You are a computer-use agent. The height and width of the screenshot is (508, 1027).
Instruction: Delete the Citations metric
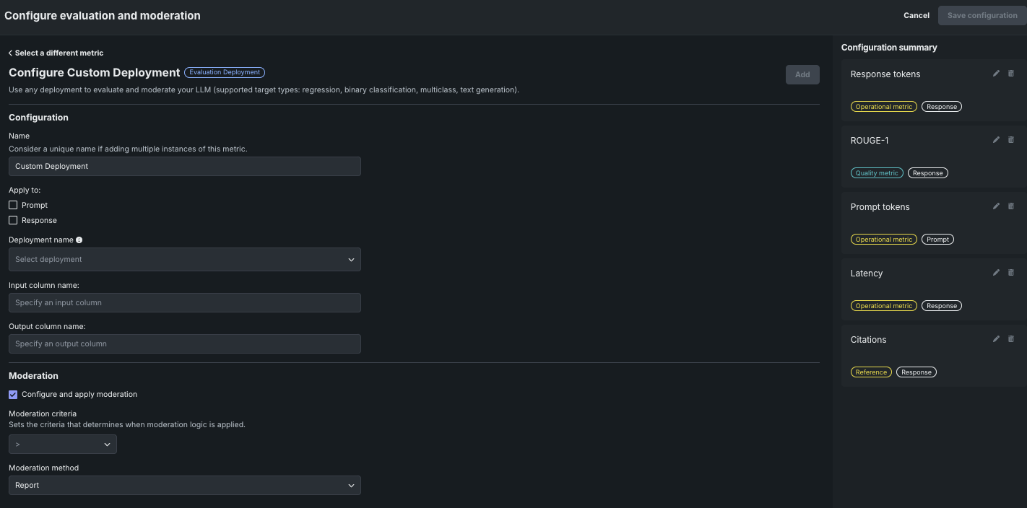point(1010,339)
